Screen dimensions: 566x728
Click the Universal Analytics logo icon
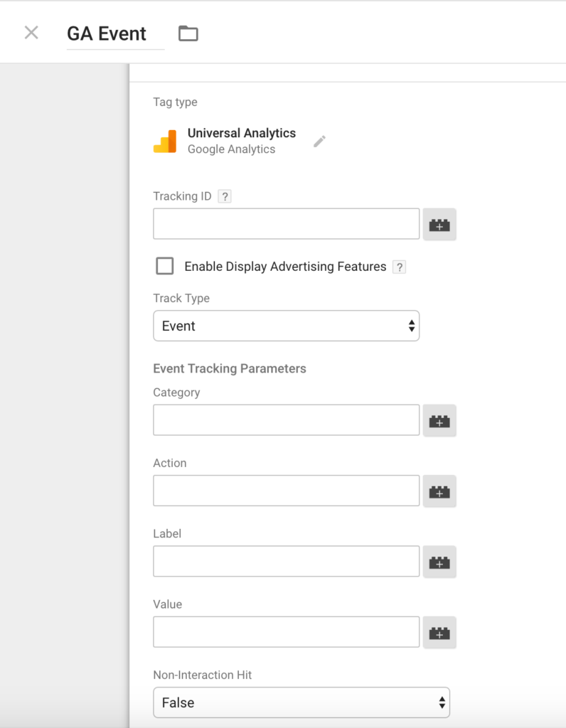(x=165, y=141)
